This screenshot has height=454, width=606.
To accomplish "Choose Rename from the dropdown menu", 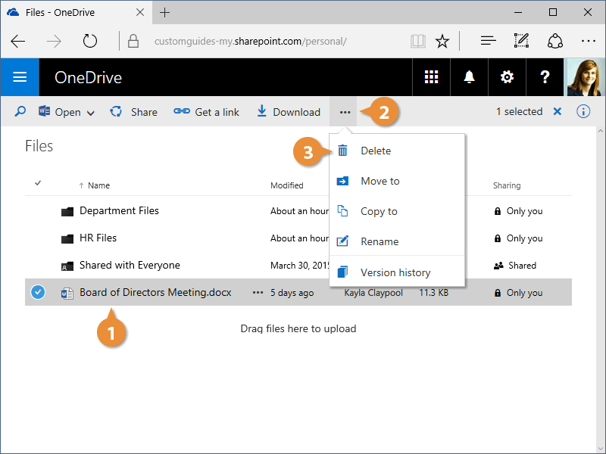I will pyautogui.click(x=379, y=241).
